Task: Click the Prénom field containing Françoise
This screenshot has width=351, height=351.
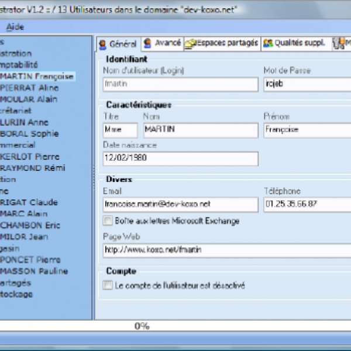Action: point(307,130)
